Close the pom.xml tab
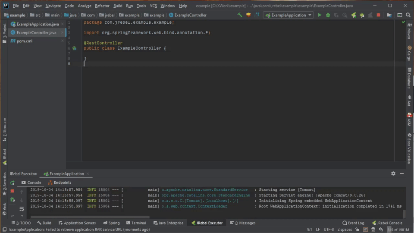The width and height of the screenshot is (414, 233). pos(63,41)
